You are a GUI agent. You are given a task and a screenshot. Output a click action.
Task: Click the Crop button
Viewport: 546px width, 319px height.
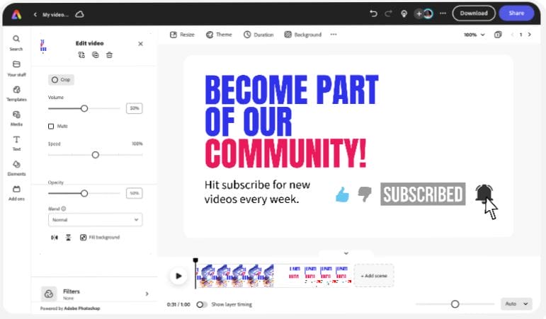(61, 80)
